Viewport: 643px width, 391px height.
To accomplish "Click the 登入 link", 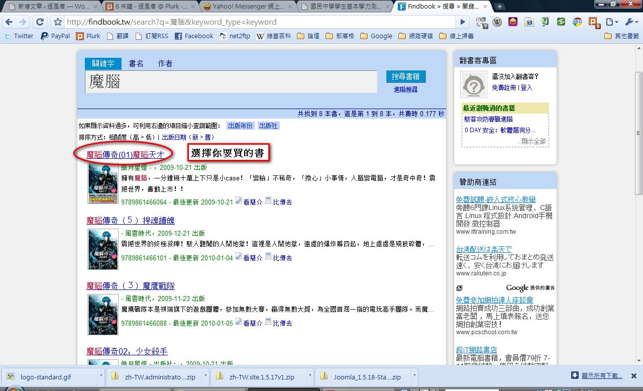I will 526,87.
